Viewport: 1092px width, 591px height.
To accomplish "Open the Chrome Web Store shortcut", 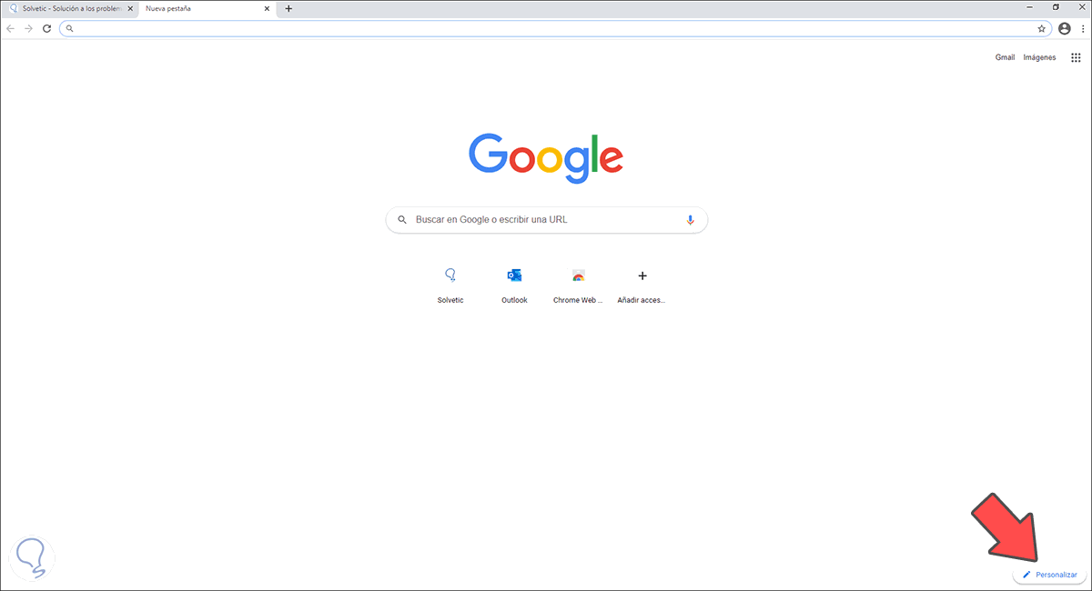I will tap(578, 285).
